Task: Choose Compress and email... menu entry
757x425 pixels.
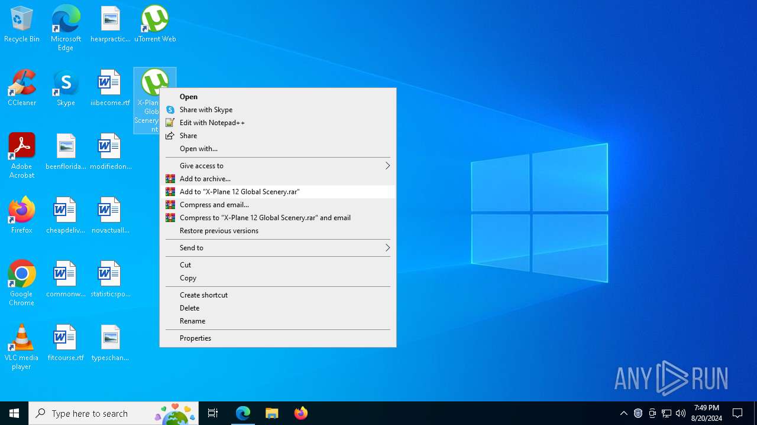Action: pyautogui.click(x=278, y=205)
